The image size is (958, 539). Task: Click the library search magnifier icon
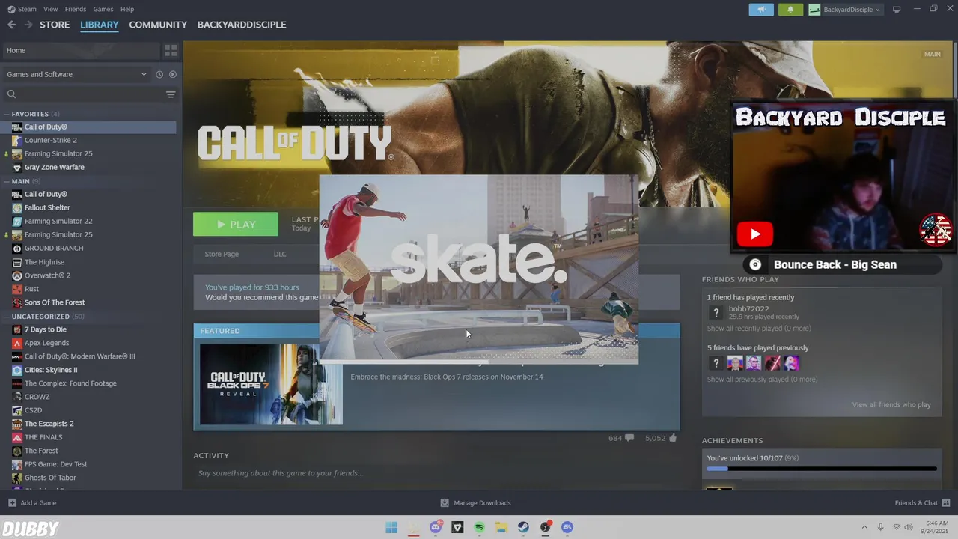(11, 94)
